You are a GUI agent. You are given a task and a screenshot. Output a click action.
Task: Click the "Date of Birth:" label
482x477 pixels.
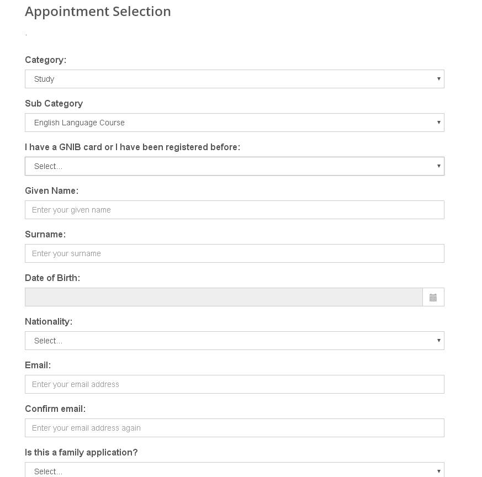pyautogui.click(x=52, y=278)
